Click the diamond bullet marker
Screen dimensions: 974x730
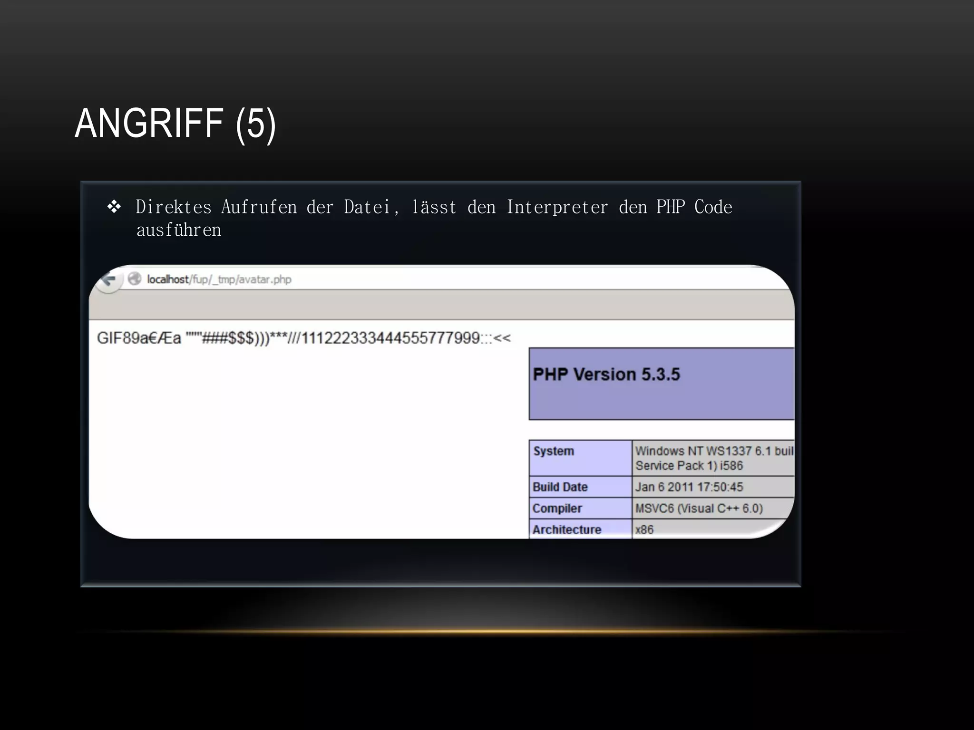(114, 207)
